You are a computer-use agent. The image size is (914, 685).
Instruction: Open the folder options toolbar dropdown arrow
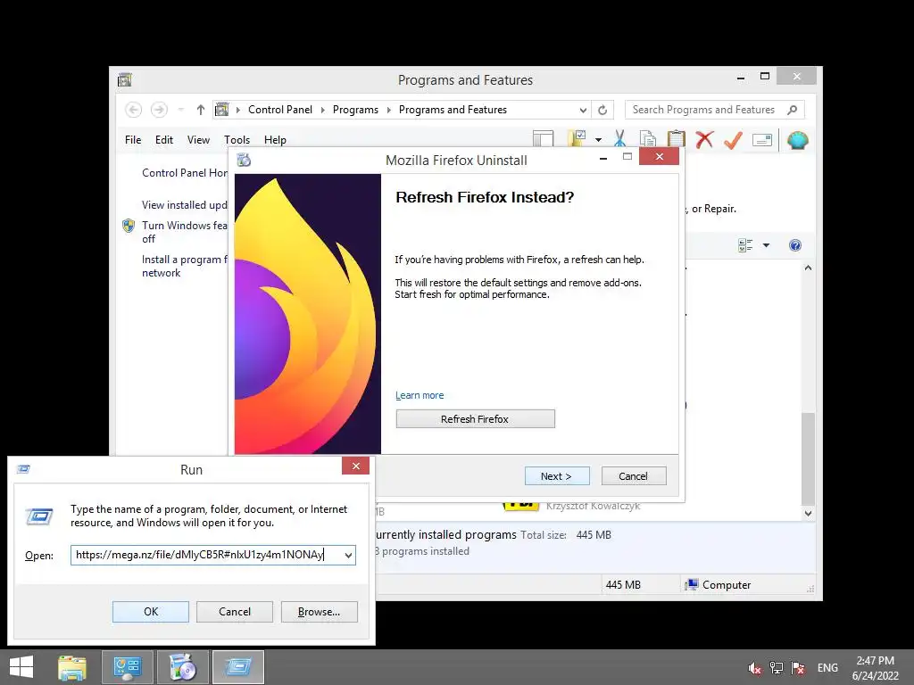click(598, 140)
